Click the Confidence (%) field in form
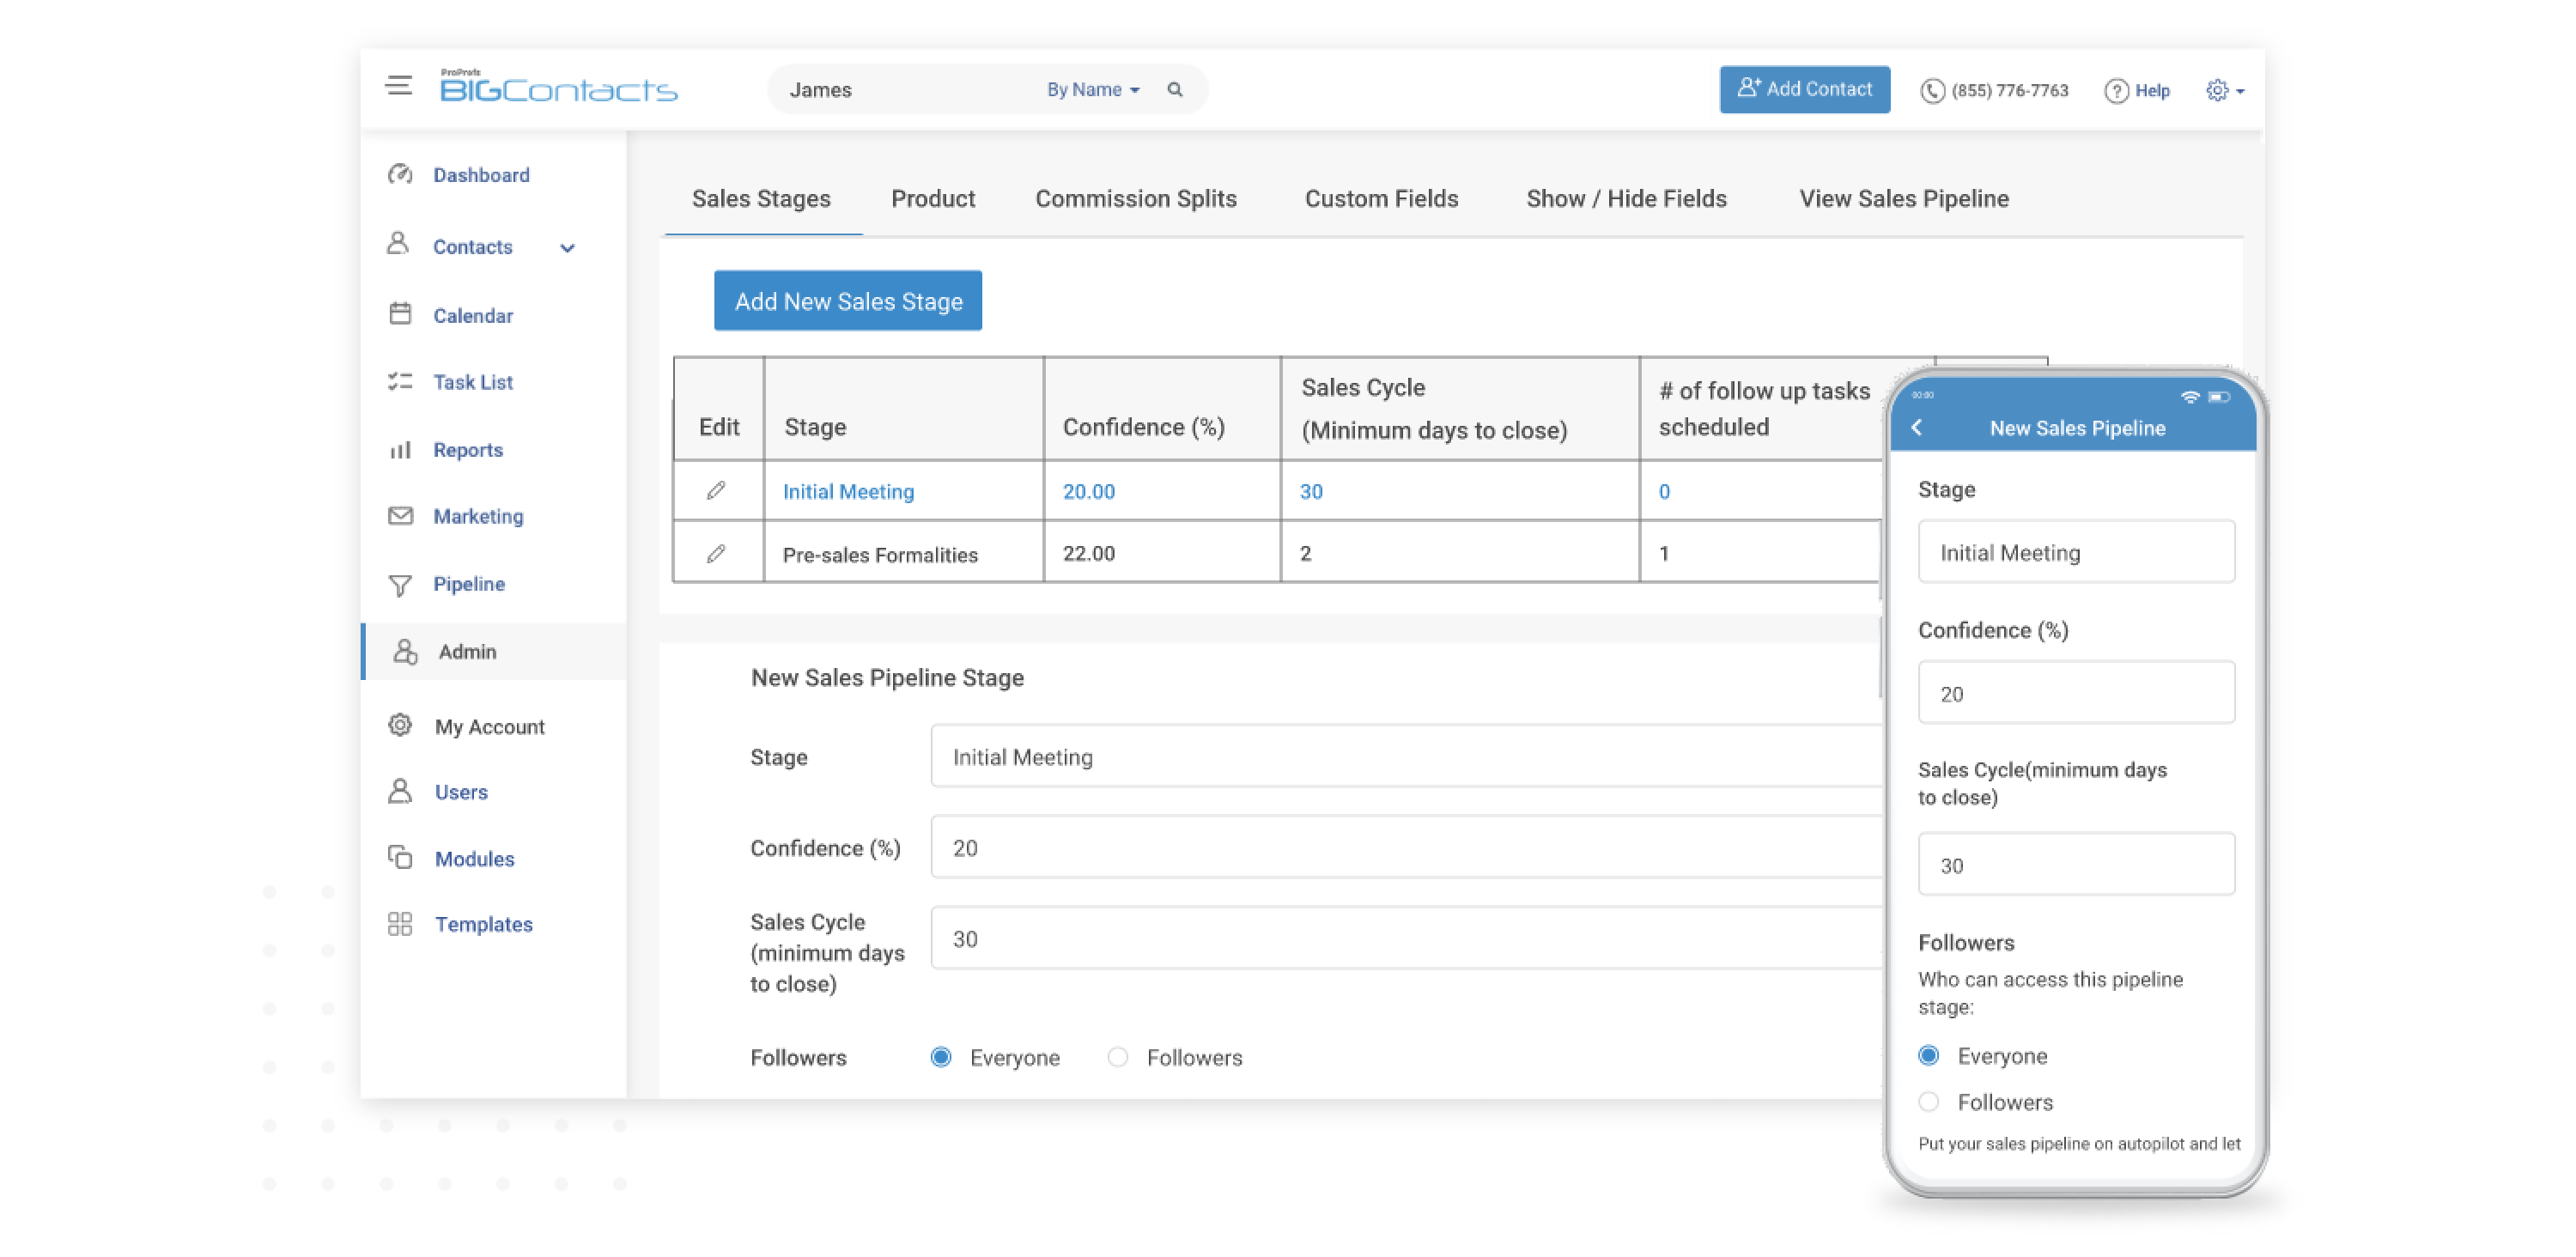 pyautogui.click(x=1406, y=848)
